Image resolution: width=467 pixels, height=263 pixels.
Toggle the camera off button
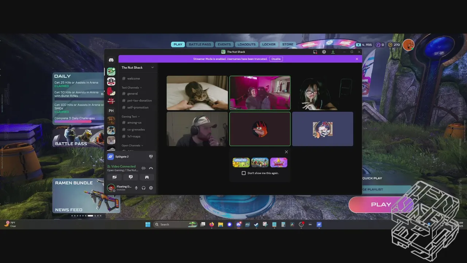(115, 177)
